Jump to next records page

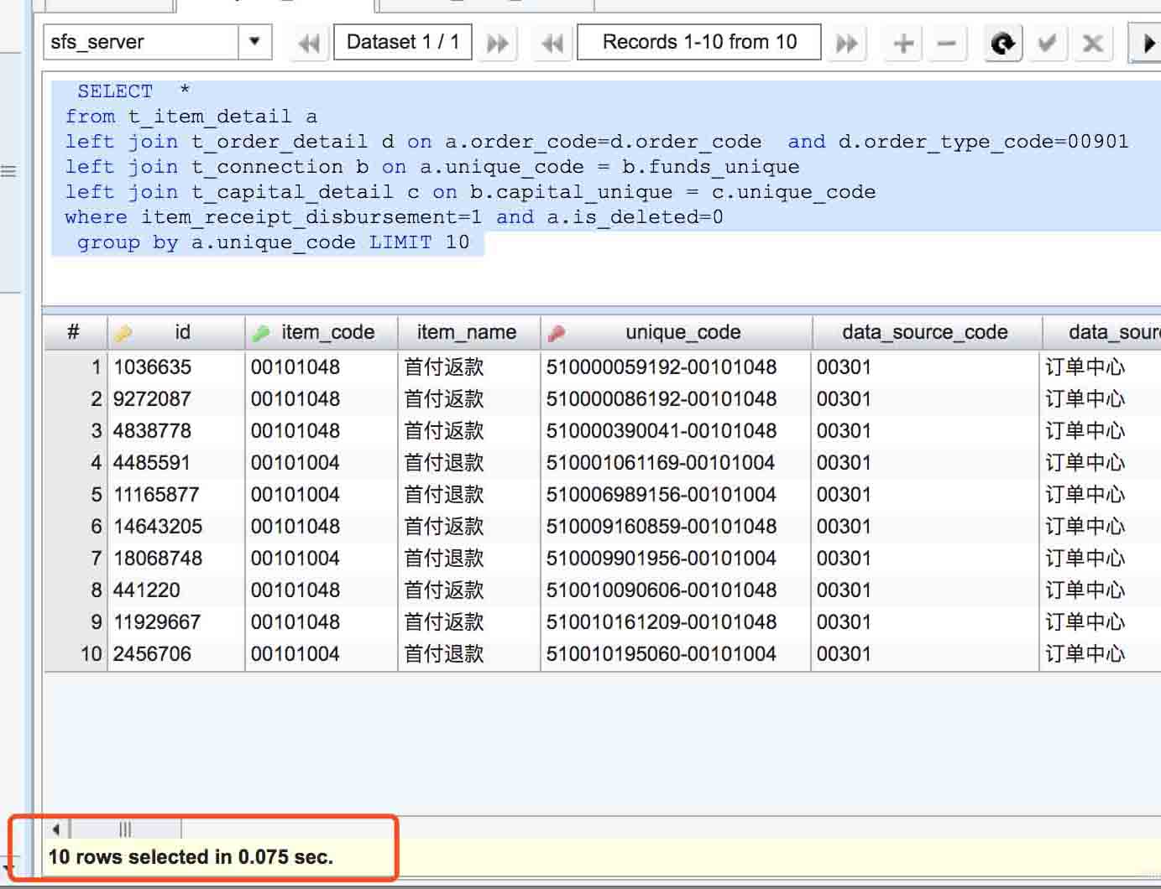pyautogui.click(x=847, y=43)
